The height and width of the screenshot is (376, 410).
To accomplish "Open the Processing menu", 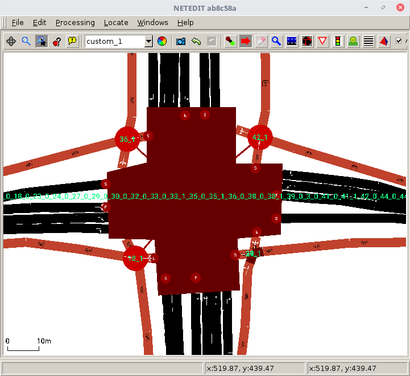I will tap(75, 23).
